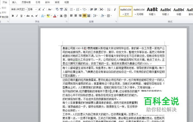Underline the text with U button
Screen dimensions: 193x122
point(21,16)
